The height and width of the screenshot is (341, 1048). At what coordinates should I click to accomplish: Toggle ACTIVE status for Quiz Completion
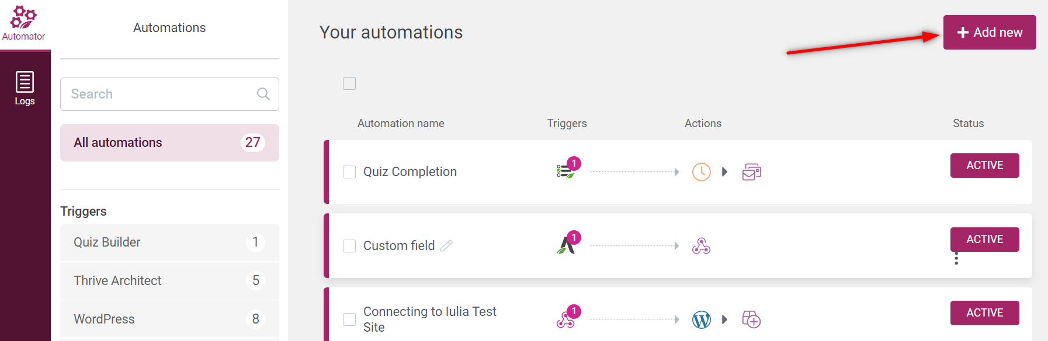984,166
